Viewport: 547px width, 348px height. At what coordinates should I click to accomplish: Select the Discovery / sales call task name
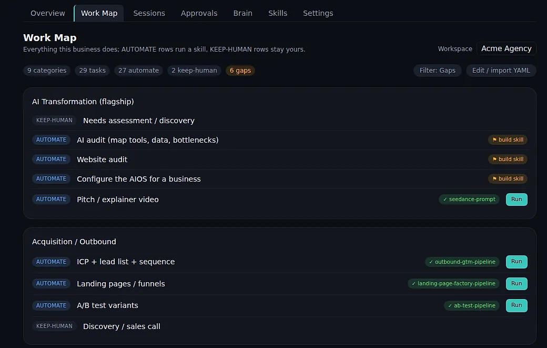[x=121, y=326]
